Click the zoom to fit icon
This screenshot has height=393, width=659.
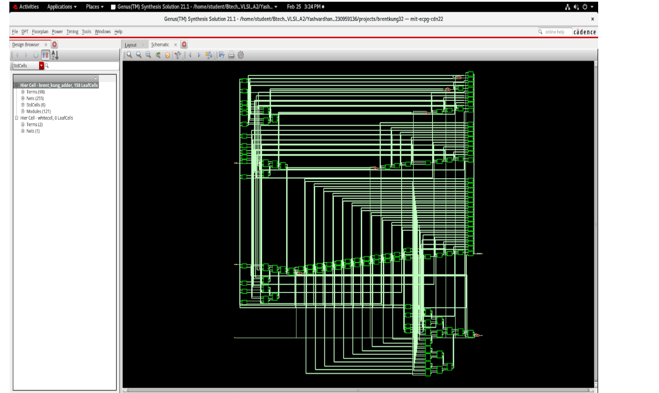click(x=148, y=55)
